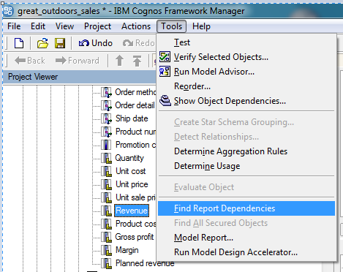Viewport: 343px width, 272px height.
Task: Close the open Tools menu
Action: coord(172,26)
